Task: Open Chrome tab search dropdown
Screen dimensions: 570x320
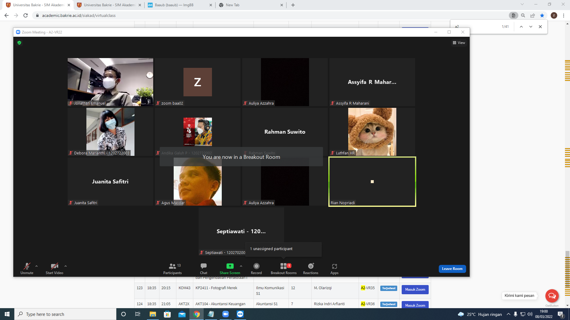Action: coord(522,4)
